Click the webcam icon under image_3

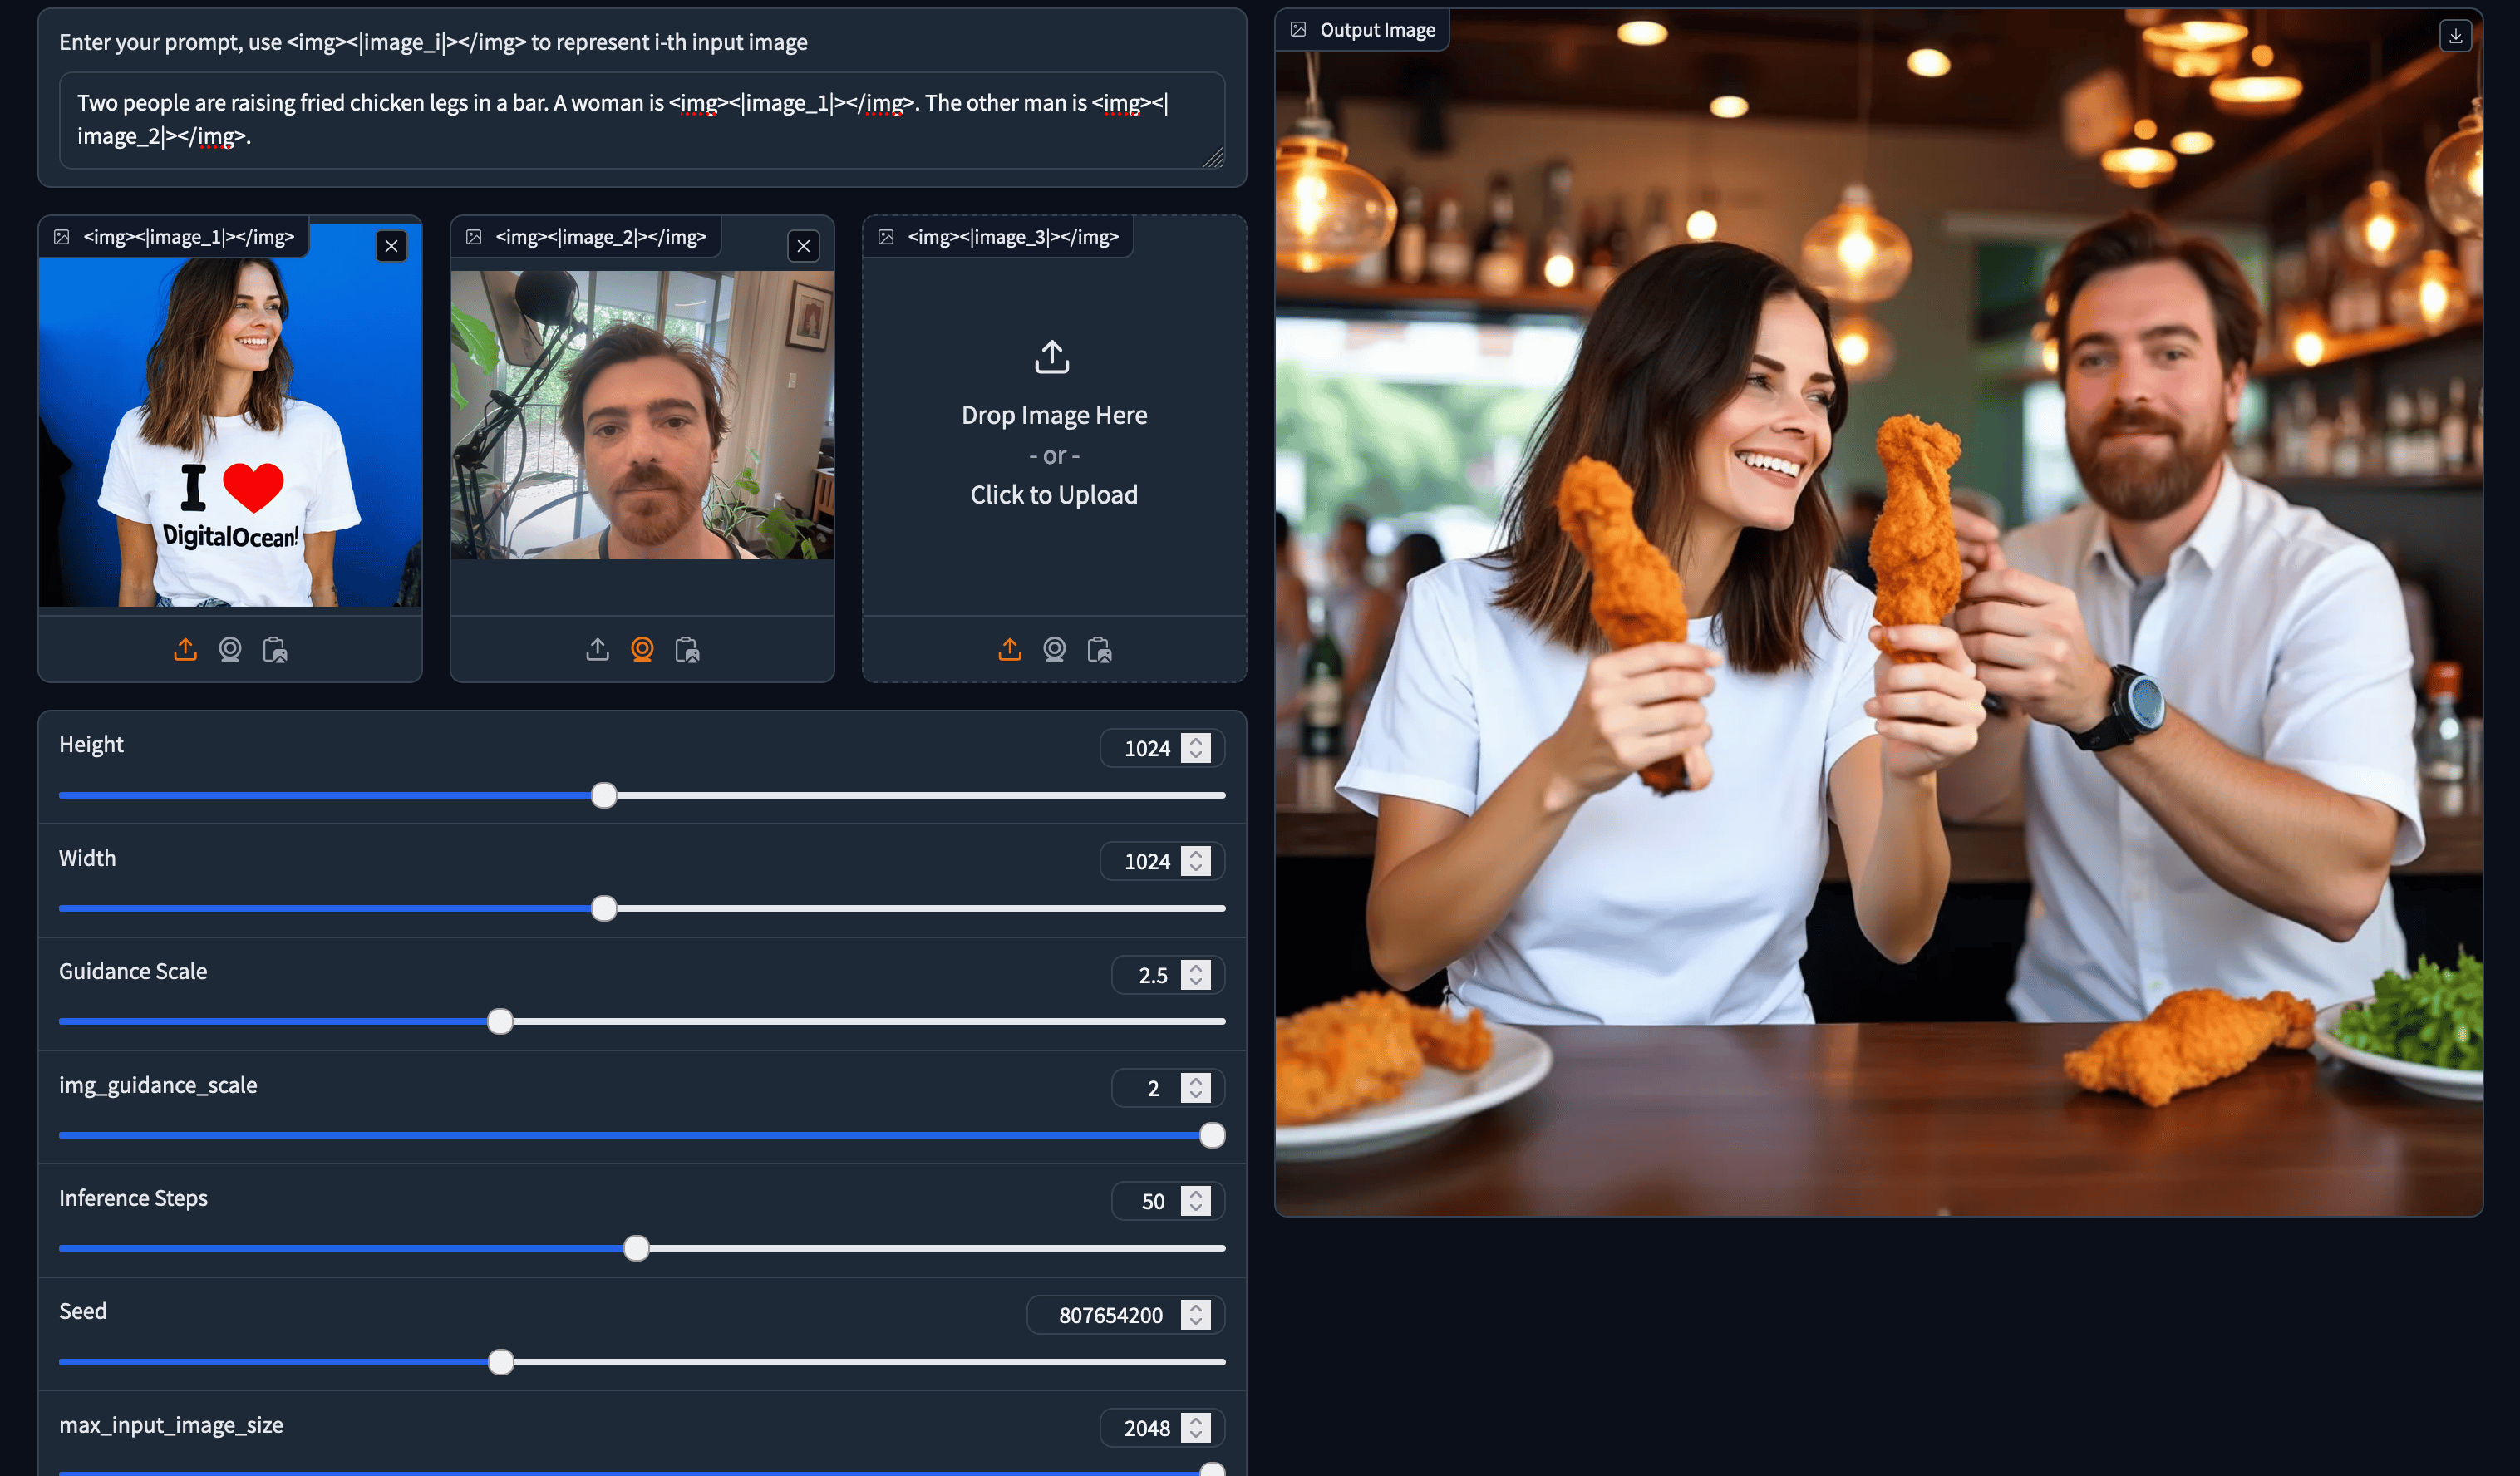[1054, 650]
